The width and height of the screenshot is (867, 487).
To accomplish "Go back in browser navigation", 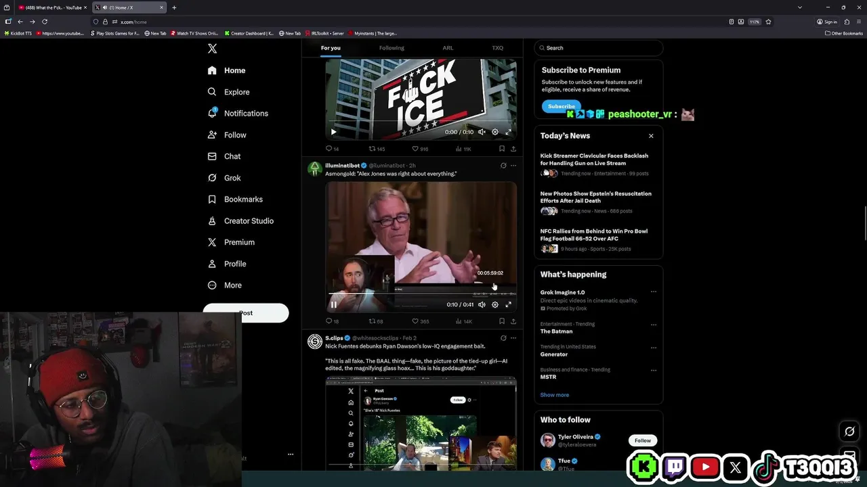I will (20, 22).
